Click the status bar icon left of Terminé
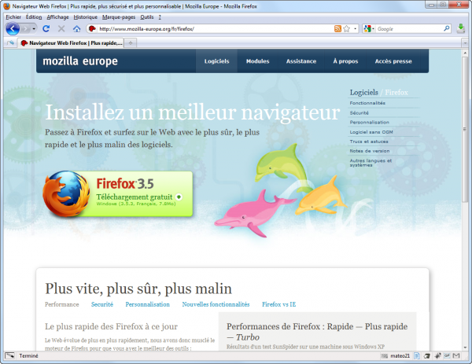472x364 pixels. [x=9, y=355]
